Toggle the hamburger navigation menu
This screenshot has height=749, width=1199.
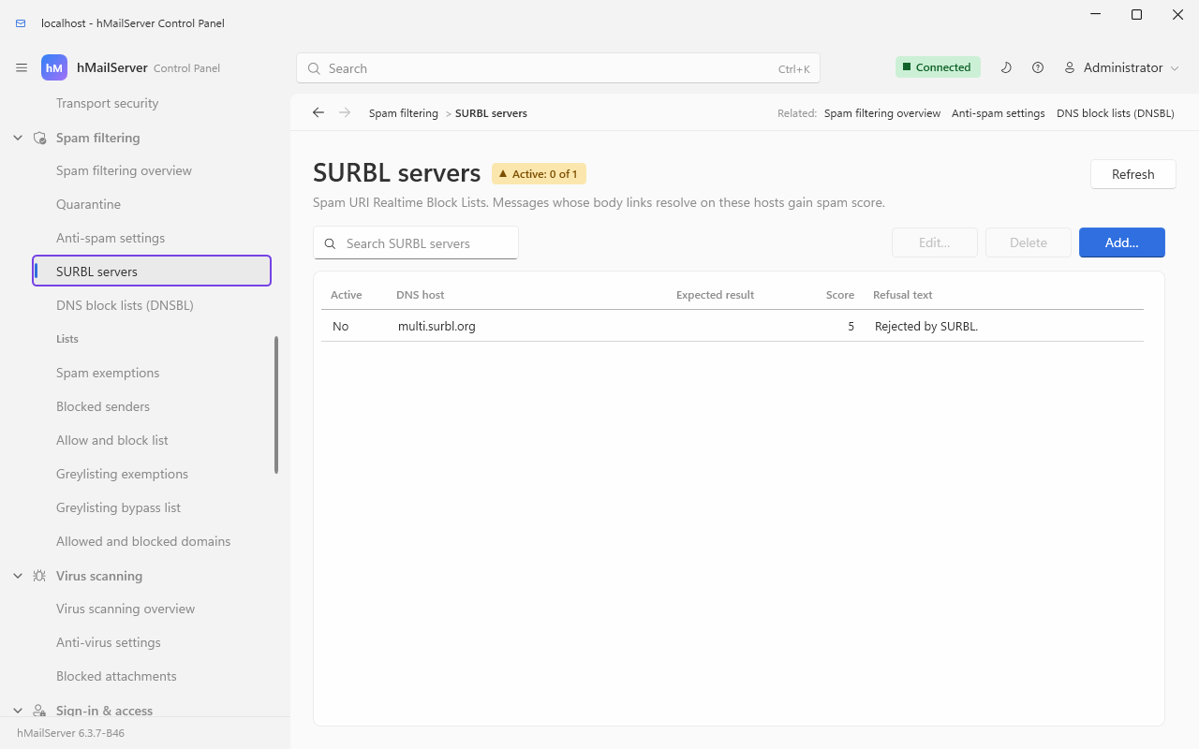(x=22, y=68)
